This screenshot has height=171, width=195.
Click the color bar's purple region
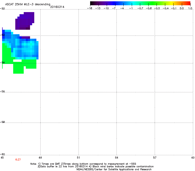pyautogui.click(x=102, y=3)
